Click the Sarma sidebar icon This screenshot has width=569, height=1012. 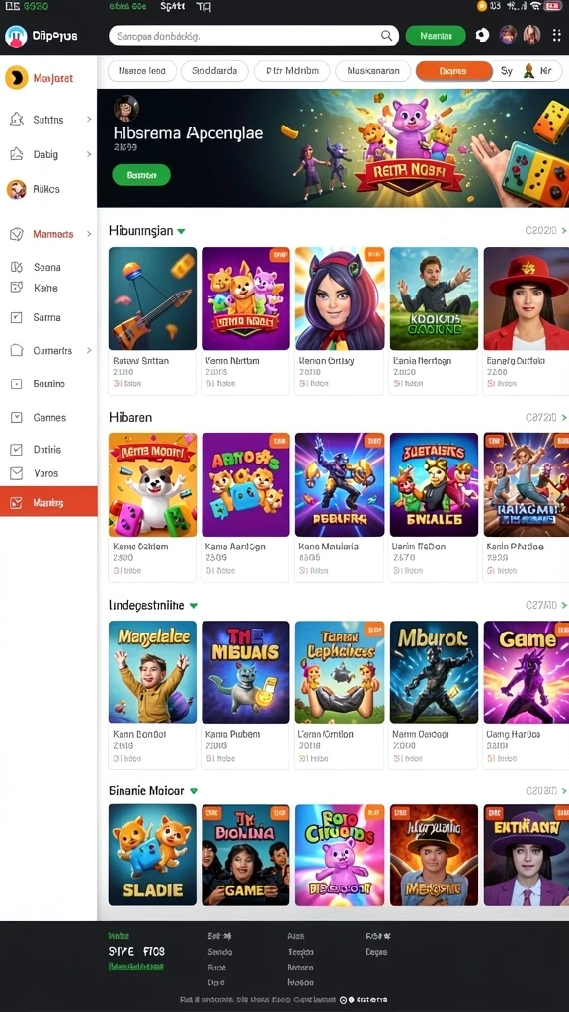[16, 317]
